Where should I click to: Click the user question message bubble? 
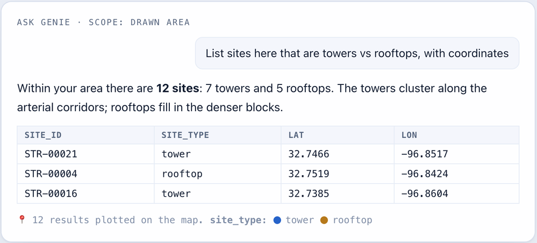(357, 53)
